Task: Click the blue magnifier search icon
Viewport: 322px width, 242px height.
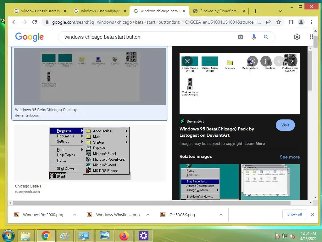Action: point(266,37)
